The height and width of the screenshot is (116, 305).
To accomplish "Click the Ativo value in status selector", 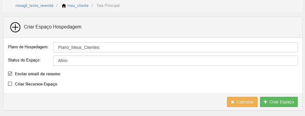I will click(63, 61).
